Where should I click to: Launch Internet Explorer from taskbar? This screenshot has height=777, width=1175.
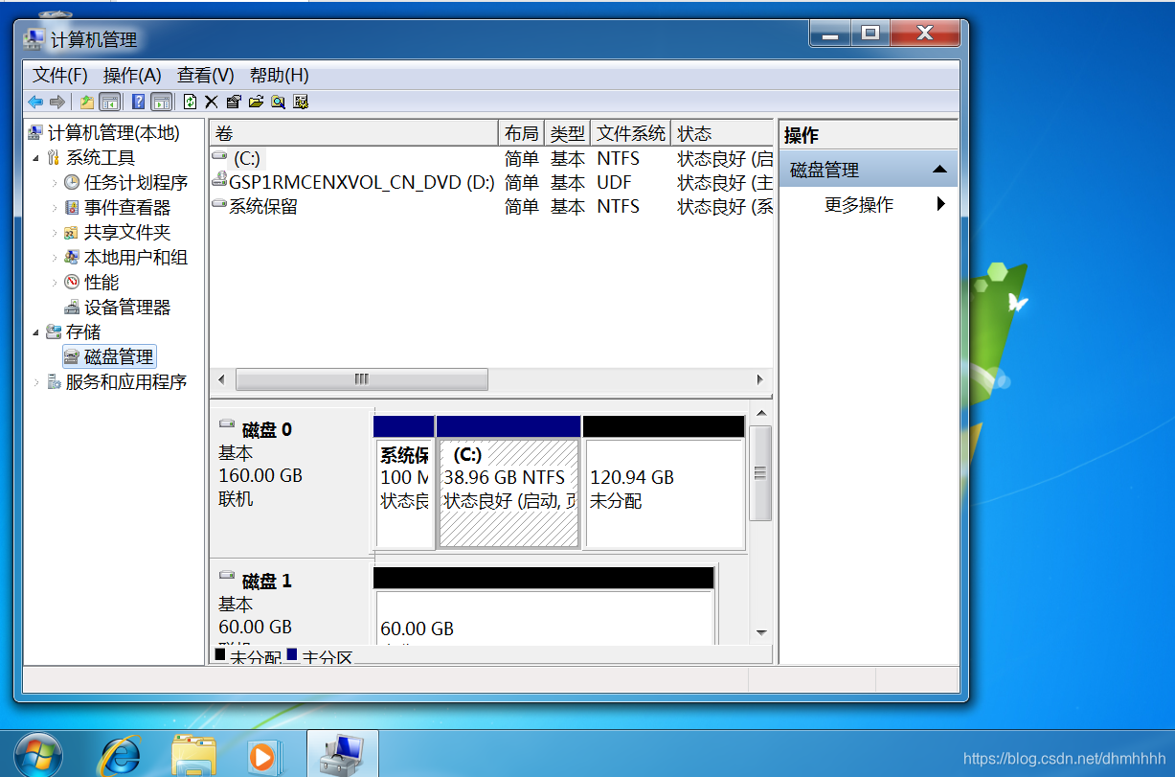121,755
